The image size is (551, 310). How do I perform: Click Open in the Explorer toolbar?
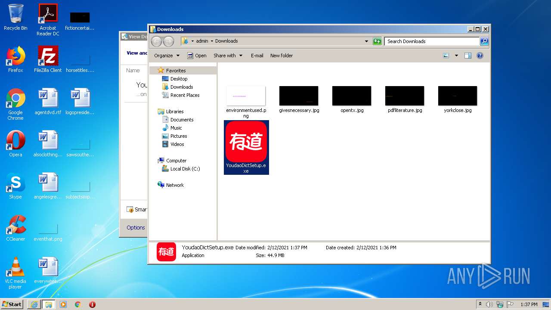point(197,56)
